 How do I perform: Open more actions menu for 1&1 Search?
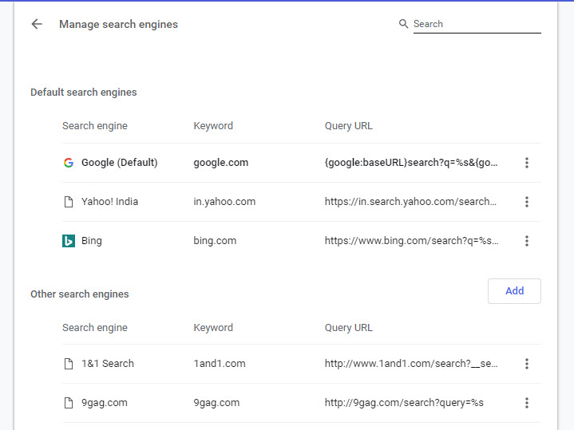pos(527,364)
